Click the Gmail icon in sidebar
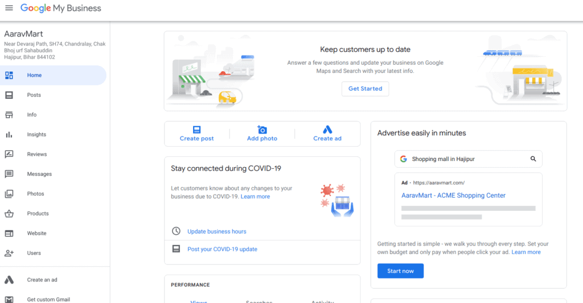This screenshot has width=583, height=303. (x=9, y=299)
